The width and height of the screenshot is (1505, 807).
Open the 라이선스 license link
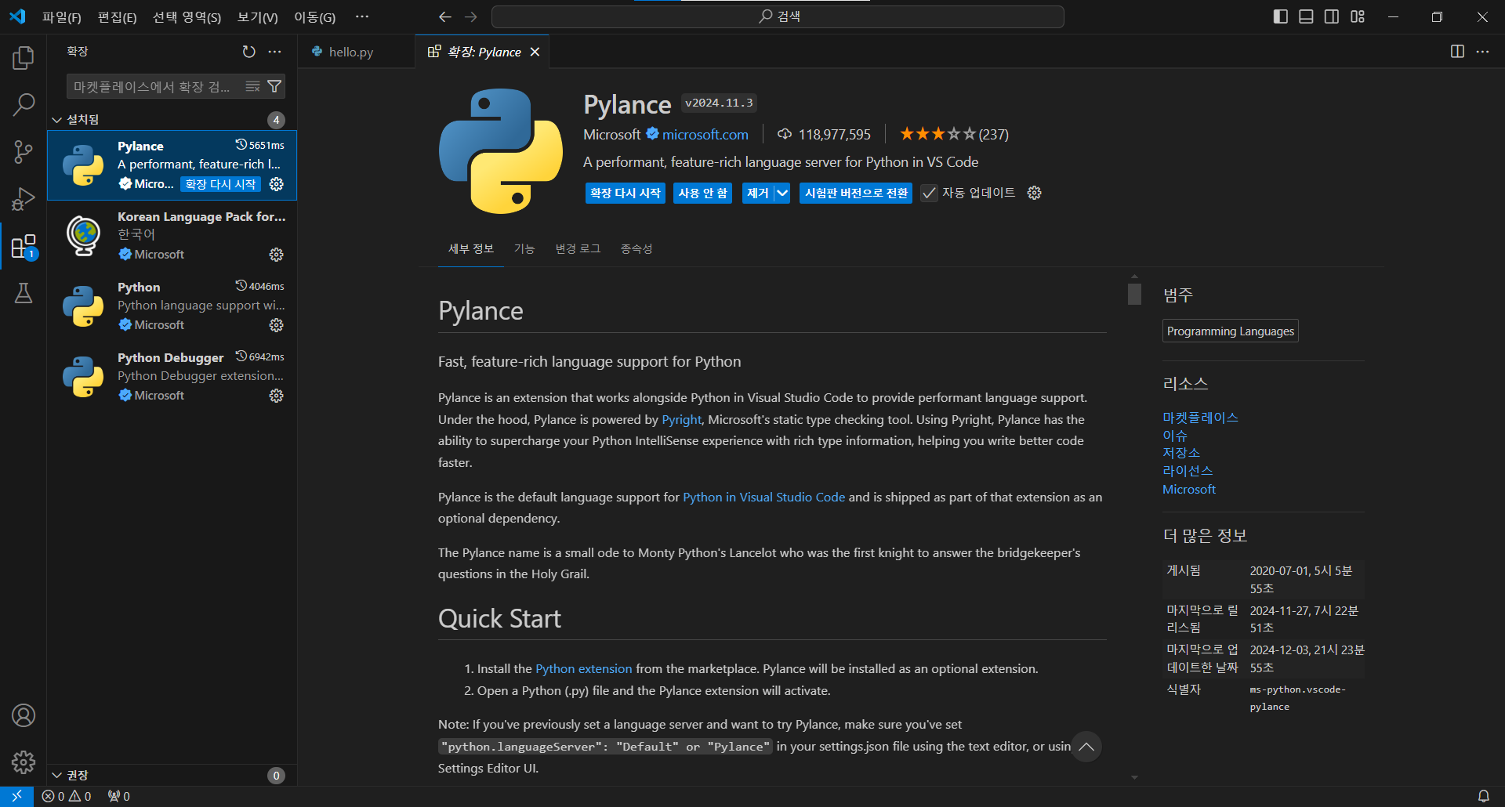[x=1188, y=471]
